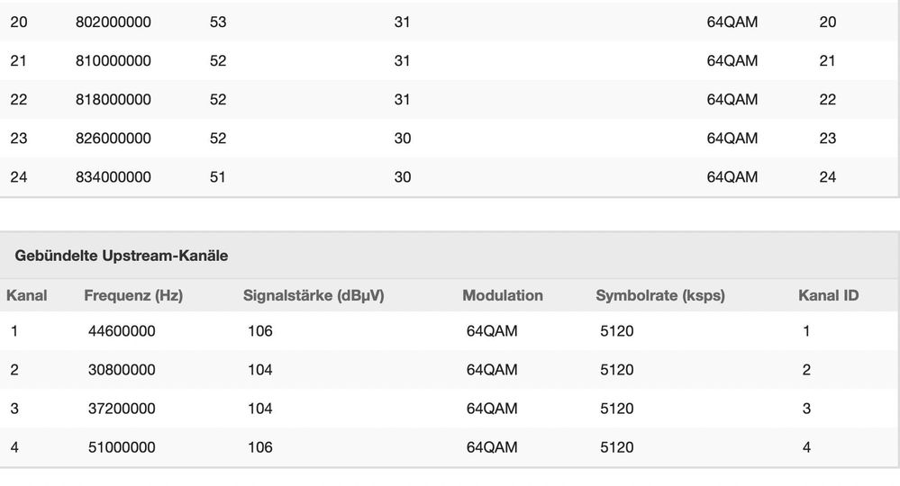Click the 64QAM modulation of upstream channel 1
The image size is (900, 486).
[x=492, y=331]
